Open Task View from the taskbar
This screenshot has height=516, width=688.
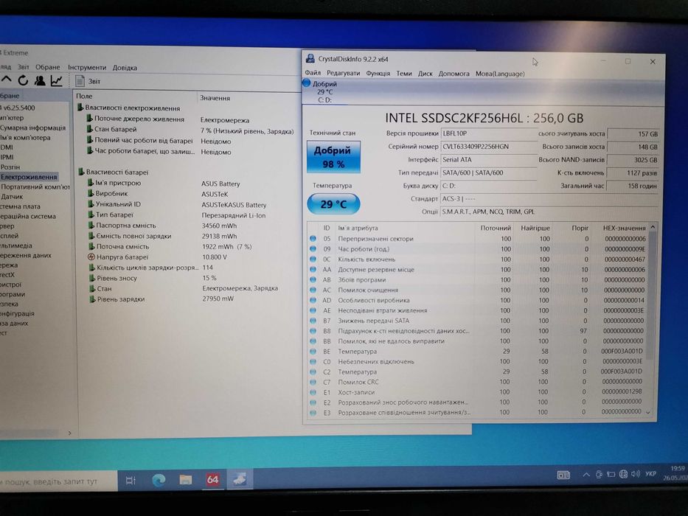[131, 481]
